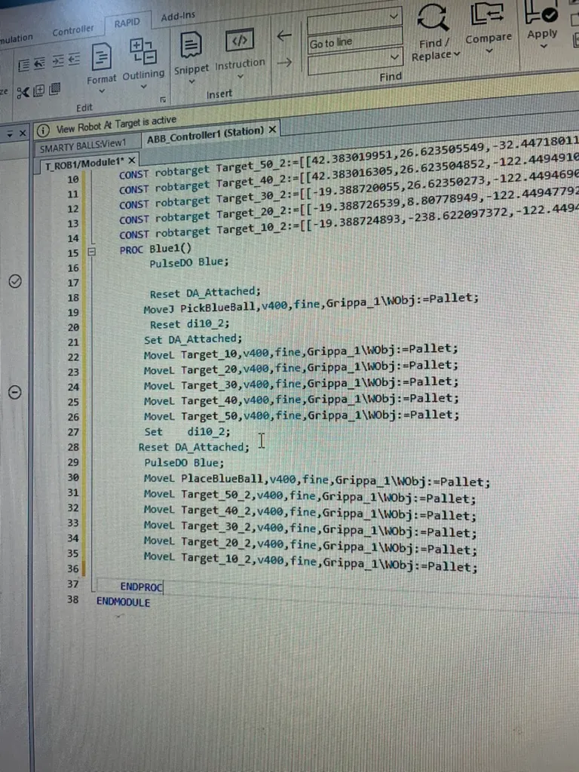The image size is (579, 772).
Task: Click the Copy icon beside the scissors
Action: 39,90
